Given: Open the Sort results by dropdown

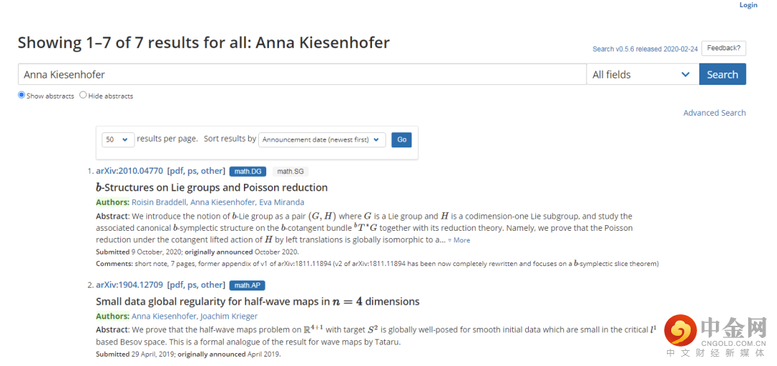Looking at the screenshot, I should 322,139.
